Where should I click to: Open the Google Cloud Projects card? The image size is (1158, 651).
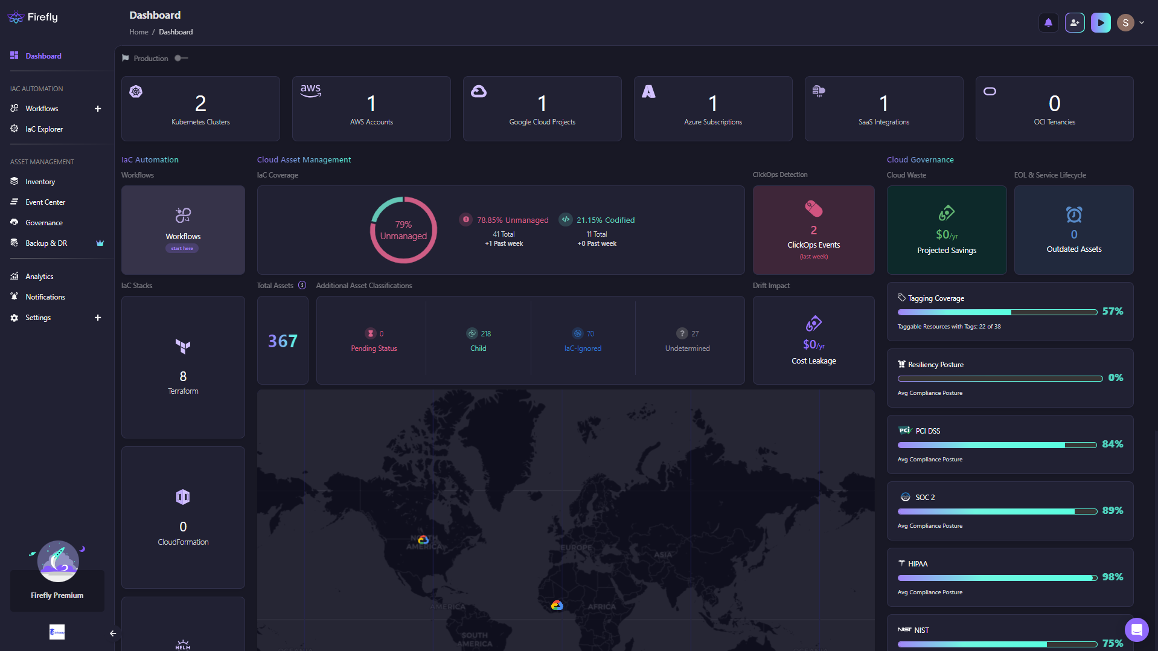(542, 109)
